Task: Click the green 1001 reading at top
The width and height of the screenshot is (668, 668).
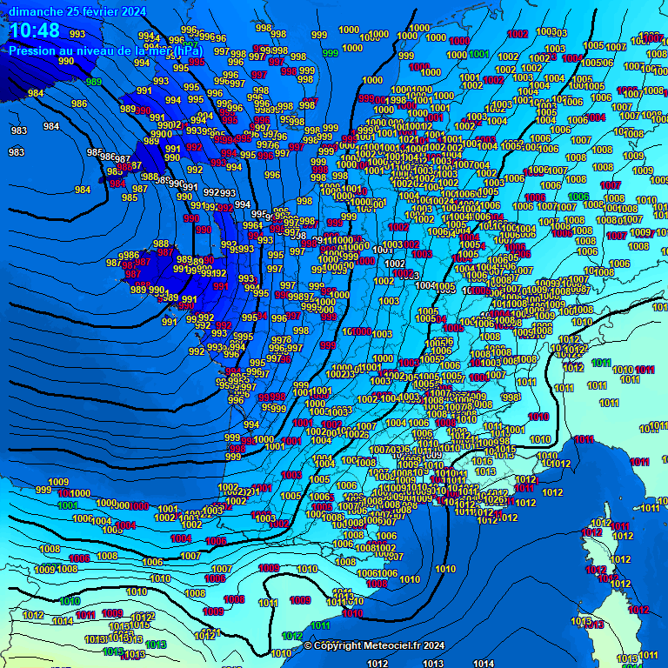Action: 478,54
